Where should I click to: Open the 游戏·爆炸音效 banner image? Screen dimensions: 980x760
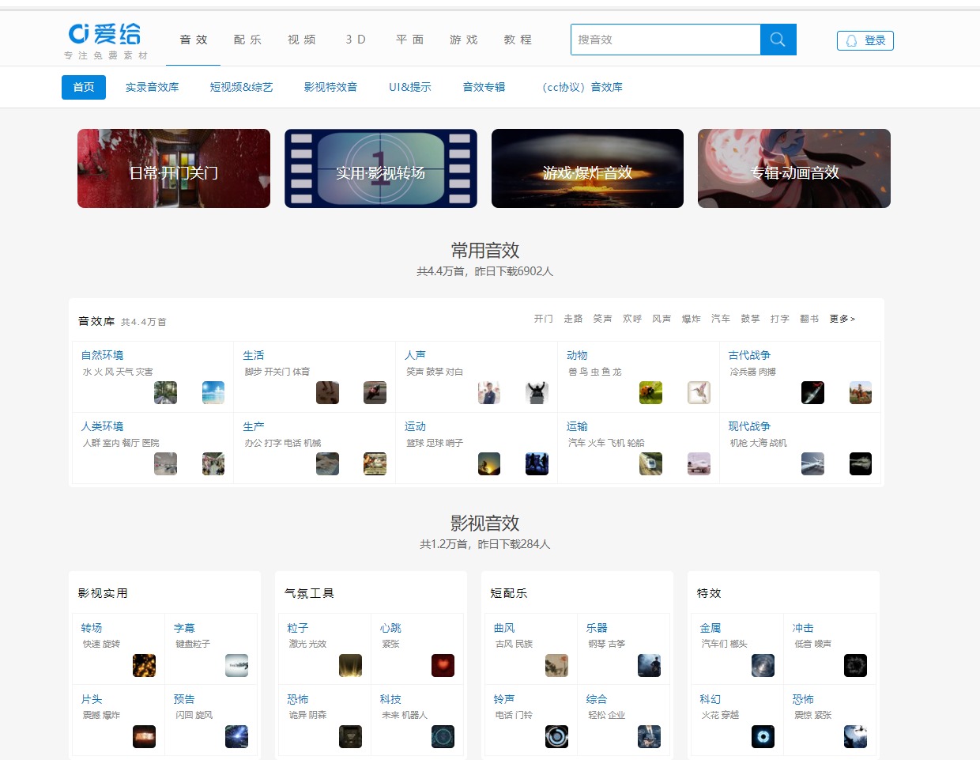coord(587,168)
